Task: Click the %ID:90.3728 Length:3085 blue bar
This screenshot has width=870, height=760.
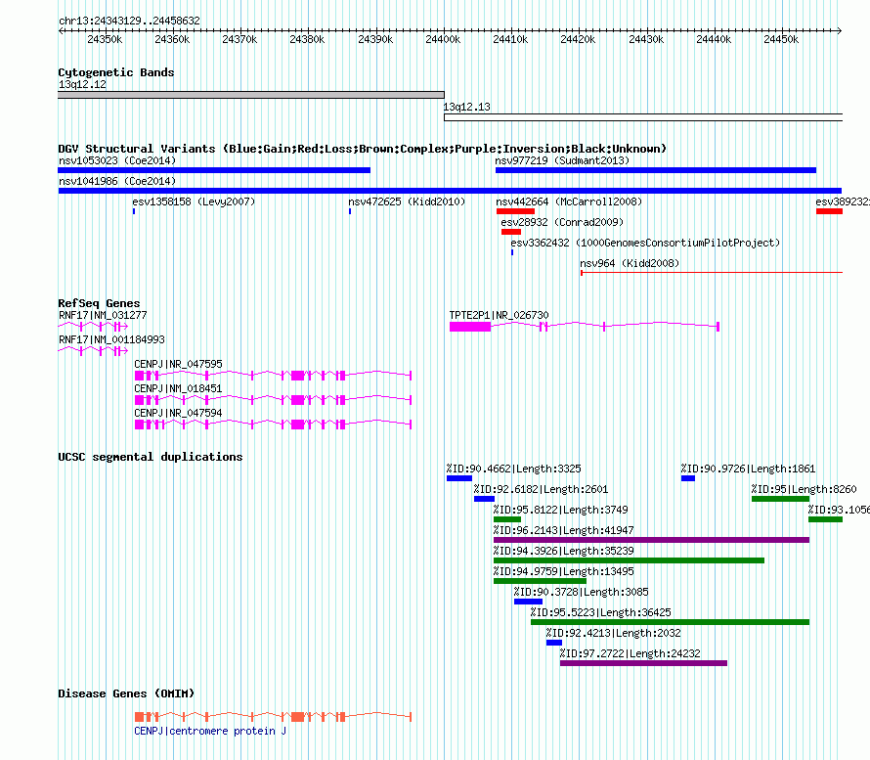Action: (x=528, y=602)
